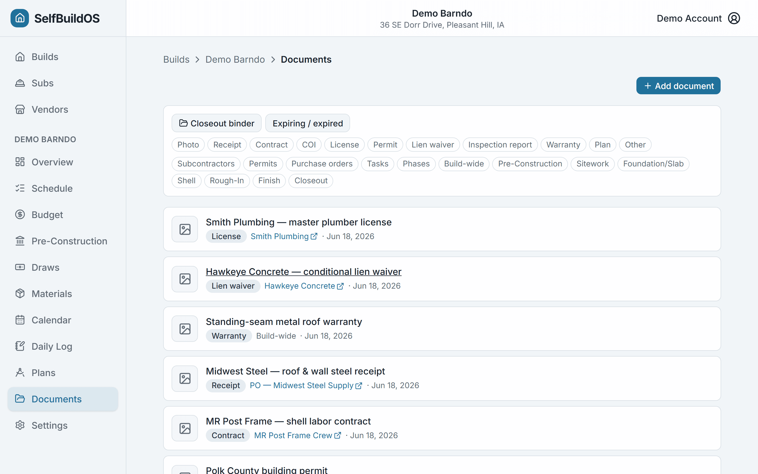Open Midwest Steel roof & wall steel receipt
This screenshot has width=758, height=474.
295,371
